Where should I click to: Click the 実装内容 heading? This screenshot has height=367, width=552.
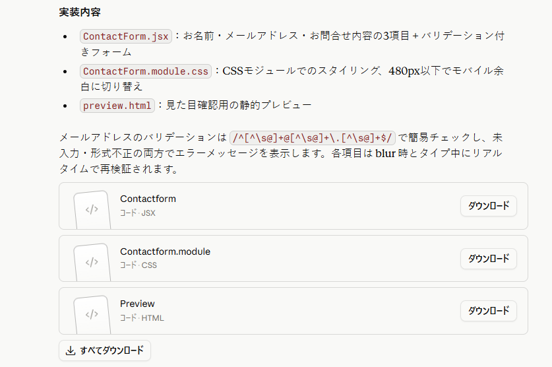click(80, 13)
